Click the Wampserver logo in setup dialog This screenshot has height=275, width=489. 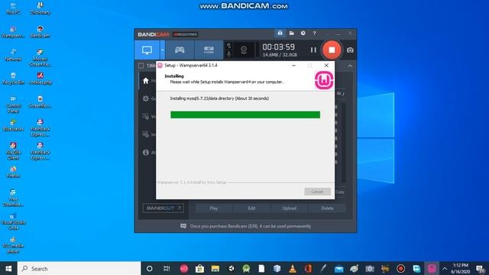pos(324,80)
